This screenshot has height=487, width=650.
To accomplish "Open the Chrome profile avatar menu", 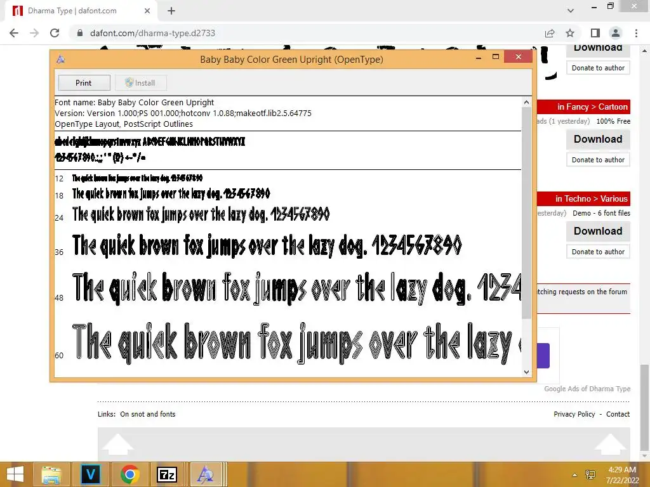I will (616, 33).
